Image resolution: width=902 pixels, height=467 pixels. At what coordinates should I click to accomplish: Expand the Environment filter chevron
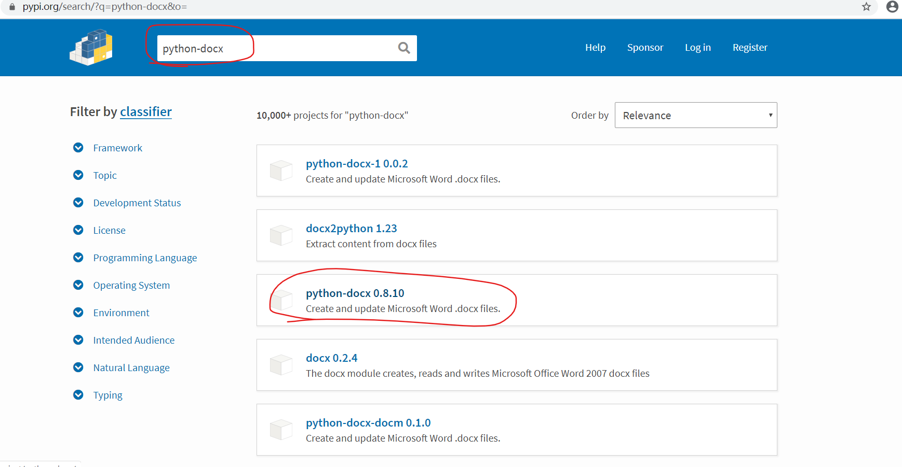pos(78,313)
